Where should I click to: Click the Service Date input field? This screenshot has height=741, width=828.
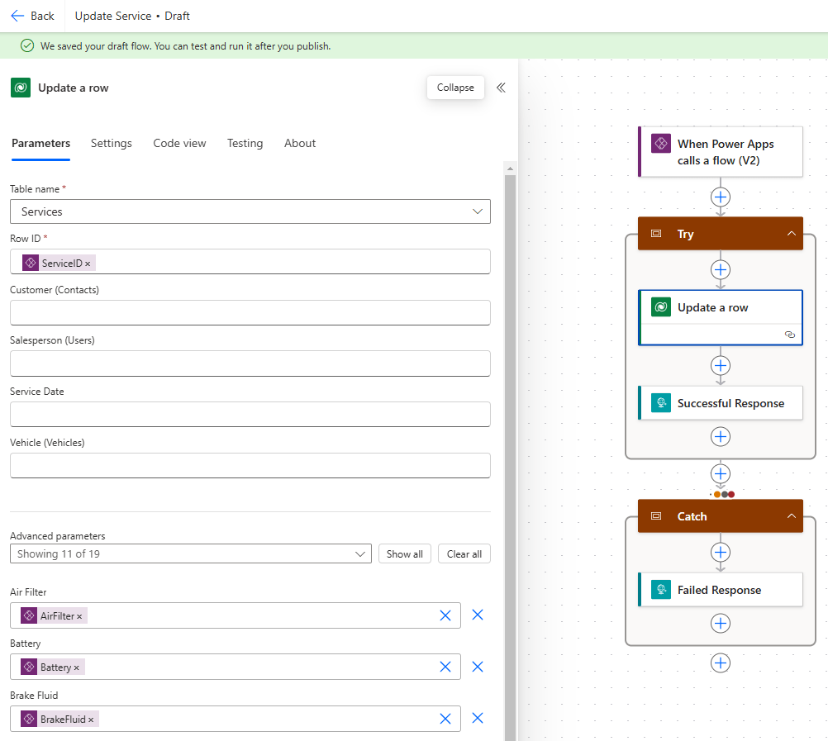point(250,414)
